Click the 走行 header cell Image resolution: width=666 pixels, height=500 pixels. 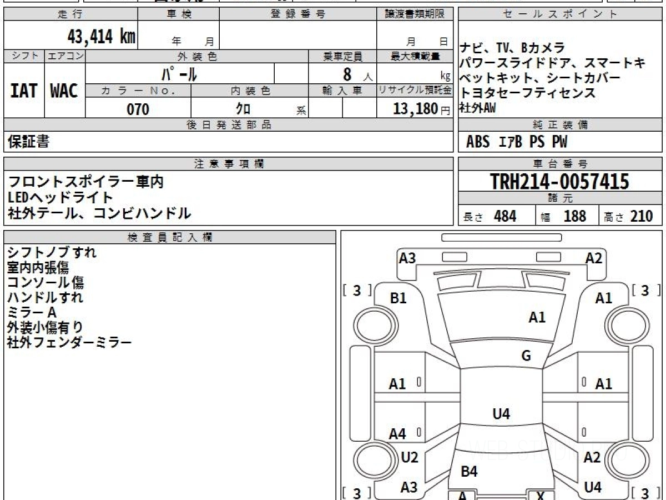[x=70, y=14]
